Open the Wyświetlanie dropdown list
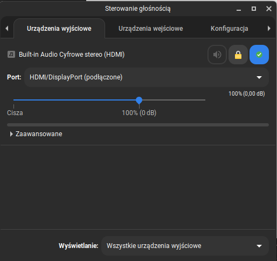277x261 pixels. click(x=185, y=246)
